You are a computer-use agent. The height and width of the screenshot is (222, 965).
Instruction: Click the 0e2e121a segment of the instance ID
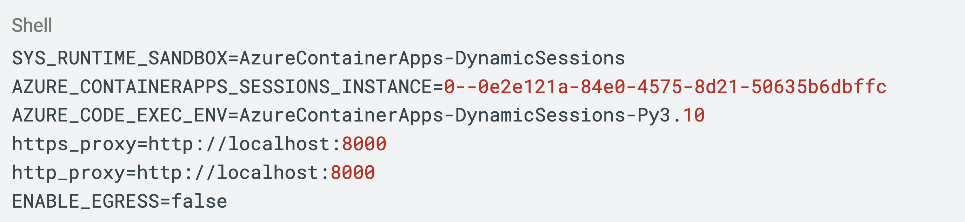pos(523,87)
